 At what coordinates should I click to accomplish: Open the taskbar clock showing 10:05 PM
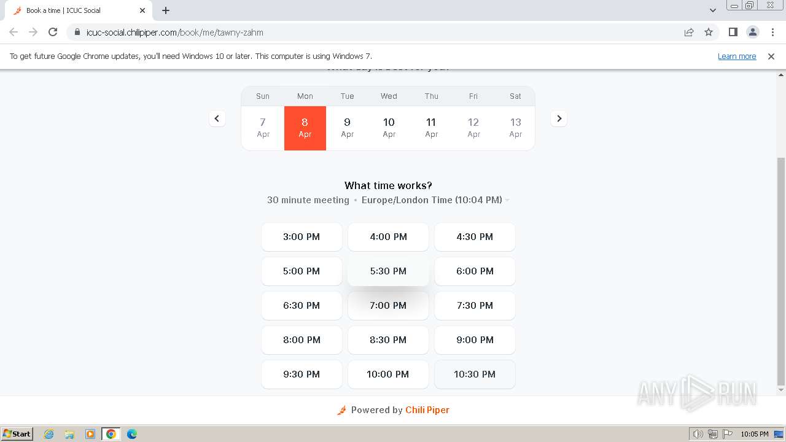(754, 434)
